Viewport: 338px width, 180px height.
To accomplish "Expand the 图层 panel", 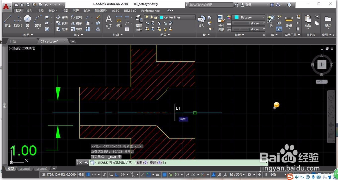I will (165, 35).
